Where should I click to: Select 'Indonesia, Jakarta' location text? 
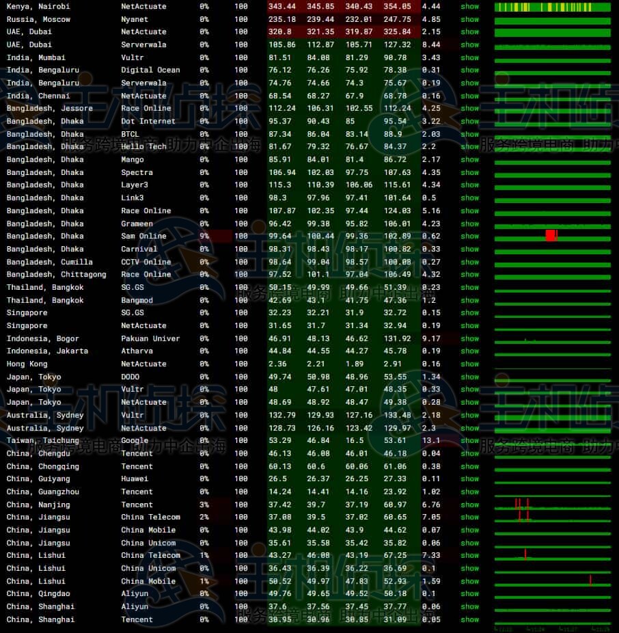47,351
